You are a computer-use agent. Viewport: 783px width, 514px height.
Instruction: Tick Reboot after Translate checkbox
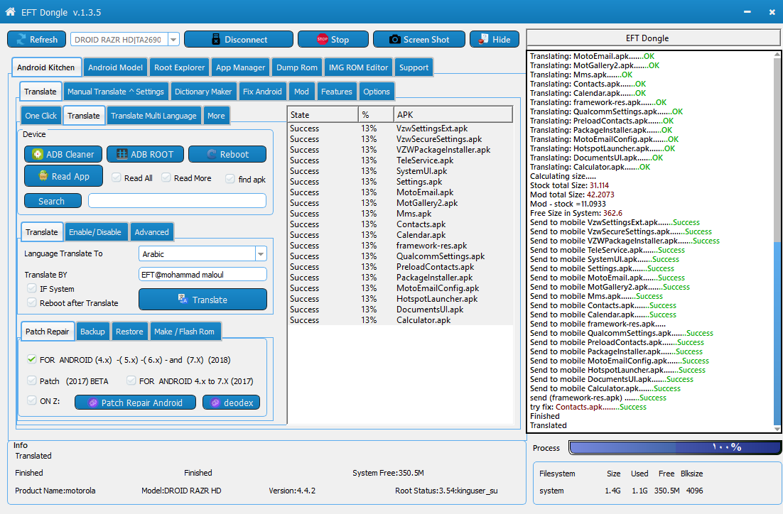point(32,302)
